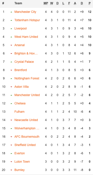Open Crystal Palace team page

click(x=24, y=62)
